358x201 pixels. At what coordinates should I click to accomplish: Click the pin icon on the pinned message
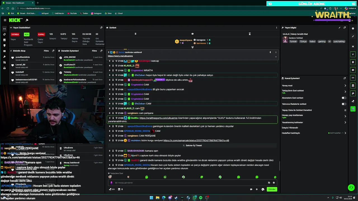[270, 52]
